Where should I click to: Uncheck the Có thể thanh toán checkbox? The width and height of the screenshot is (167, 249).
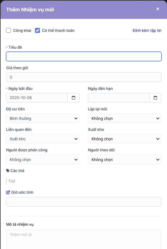point(37,30)
